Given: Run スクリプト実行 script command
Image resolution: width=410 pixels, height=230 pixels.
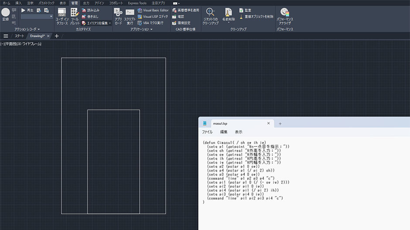Looking at the screenshot, I should pyautogui.click(x=130, y=17).
